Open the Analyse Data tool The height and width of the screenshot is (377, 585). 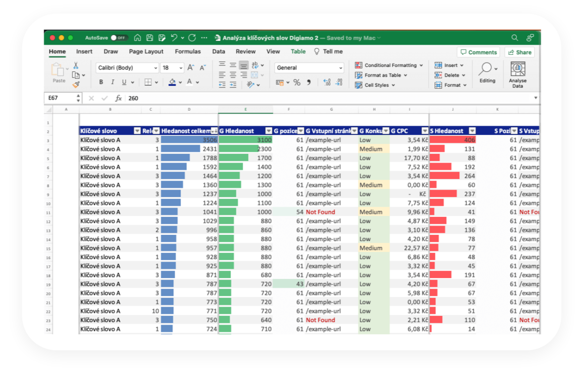point(518,75)
